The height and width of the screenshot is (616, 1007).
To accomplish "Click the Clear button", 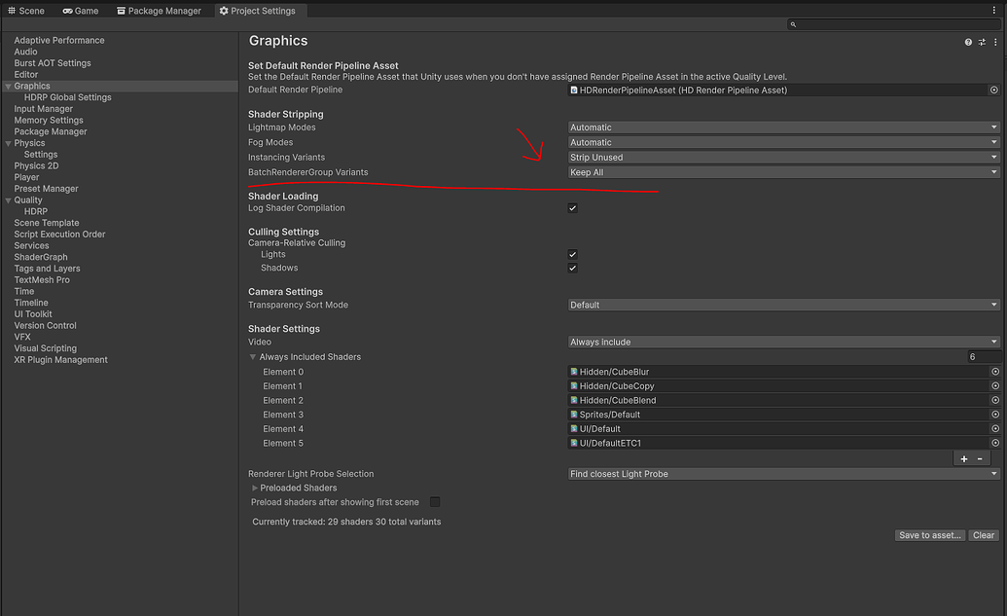I will [x=984, y=535].
